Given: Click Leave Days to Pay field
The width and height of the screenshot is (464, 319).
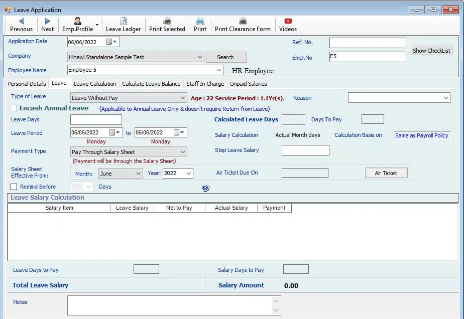Looking at the screenshot, I should pyautogui.click(x=146, y=269).
